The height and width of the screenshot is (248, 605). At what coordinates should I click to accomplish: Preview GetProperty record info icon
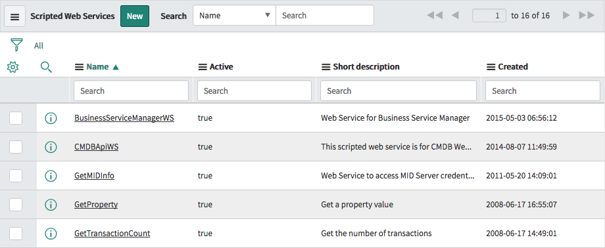click(51, 205)
